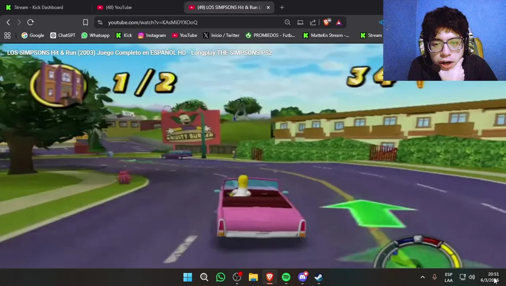Screen dimensions: 506x286
Task: Open Steam from the taskbar
Action: (x=319, y=277)
